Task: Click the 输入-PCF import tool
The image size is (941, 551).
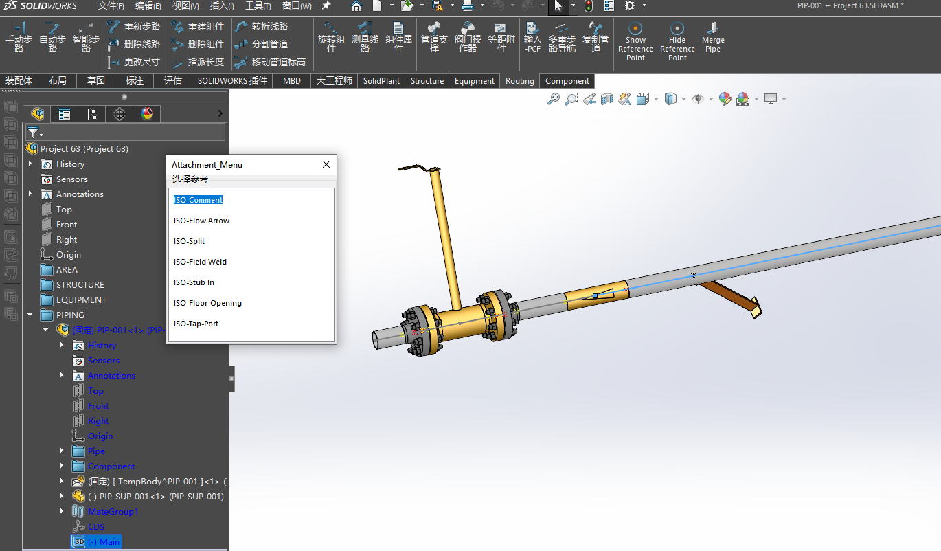Action: pos(533,38)
